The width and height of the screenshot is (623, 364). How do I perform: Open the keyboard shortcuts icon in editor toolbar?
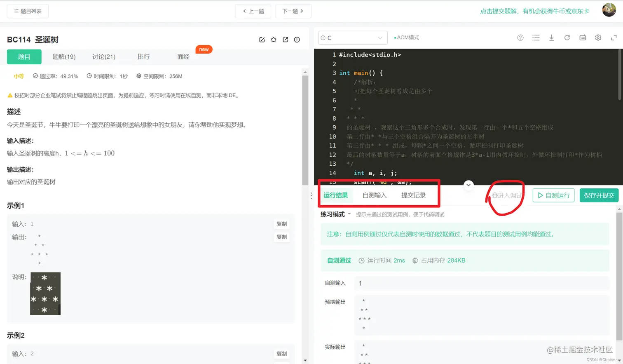pyautogui.click(x=582, y=38)
